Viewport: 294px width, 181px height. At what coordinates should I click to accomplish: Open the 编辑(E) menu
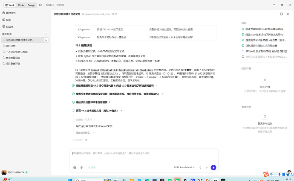coord(50,5)
